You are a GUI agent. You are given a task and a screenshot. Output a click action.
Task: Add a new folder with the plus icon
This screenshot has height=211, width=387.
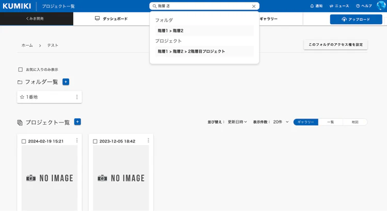tap(66, 82)
